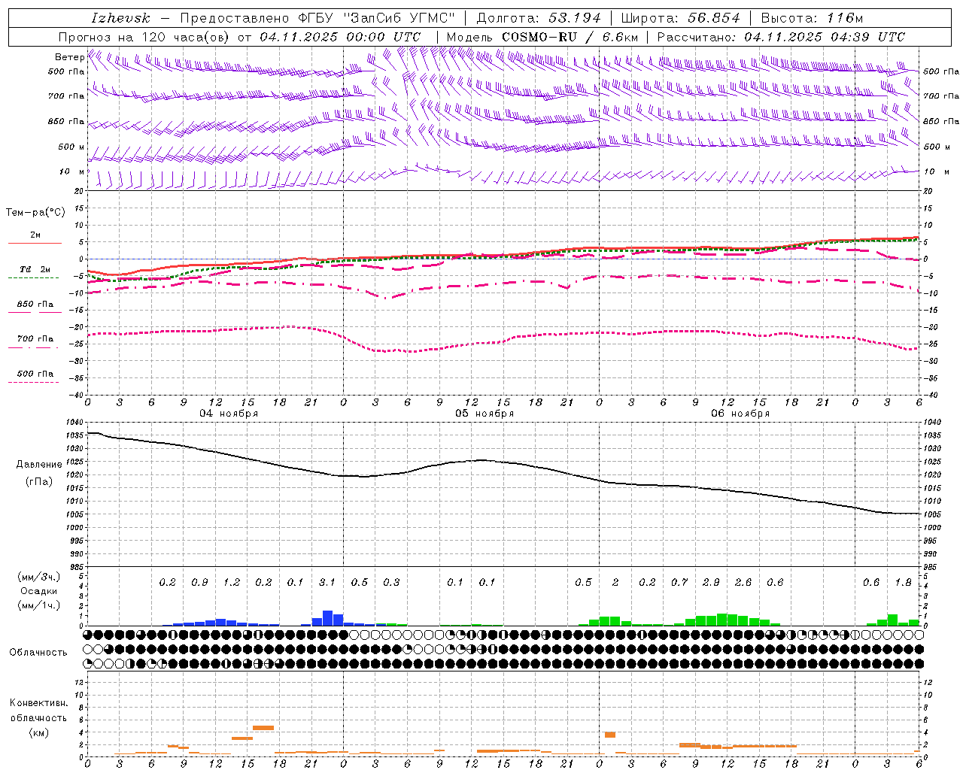Click the (мм/1ч.) precipitation unit label

pyautogui.click(x=38, y=605)
